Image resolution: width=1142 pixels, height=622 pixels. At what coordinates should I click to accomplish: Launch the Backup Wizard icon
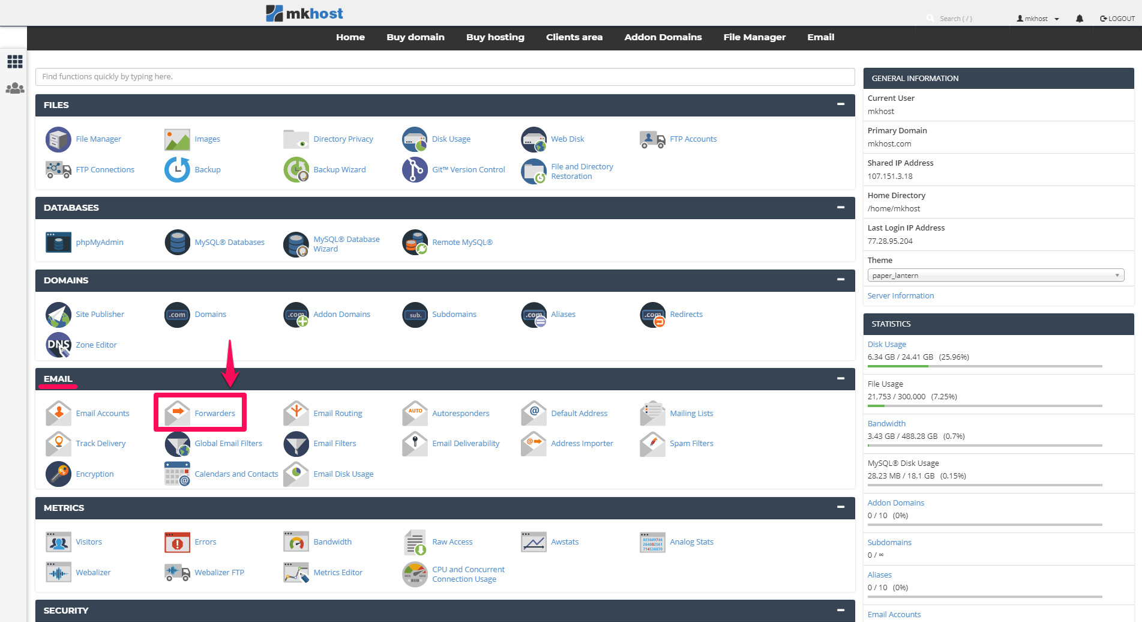(296, 170)
